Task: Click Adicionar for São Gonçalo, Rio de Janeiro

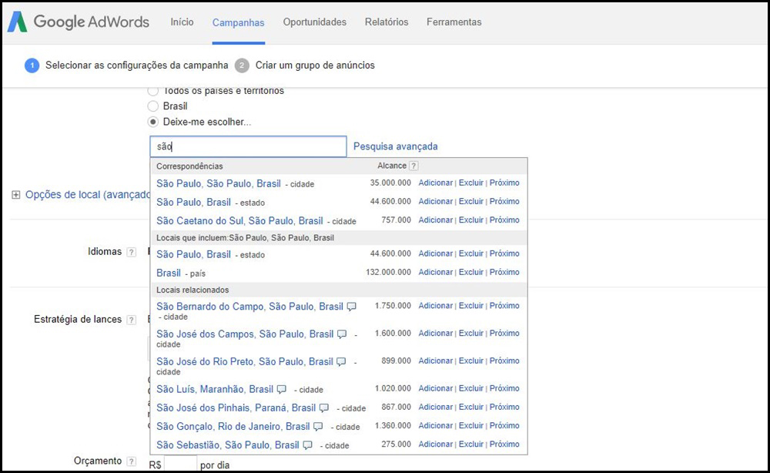Action: [436, 425]
